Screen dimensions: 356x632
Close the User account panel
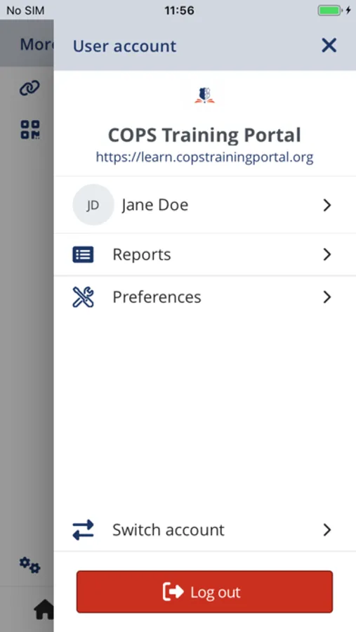[329, 46]
